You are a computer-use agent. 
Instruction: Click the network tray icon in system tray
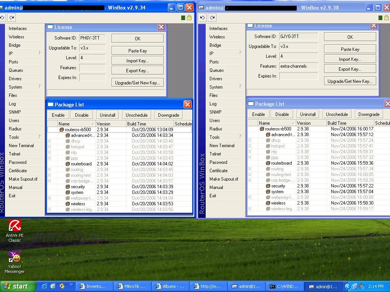tap(355, 286)
